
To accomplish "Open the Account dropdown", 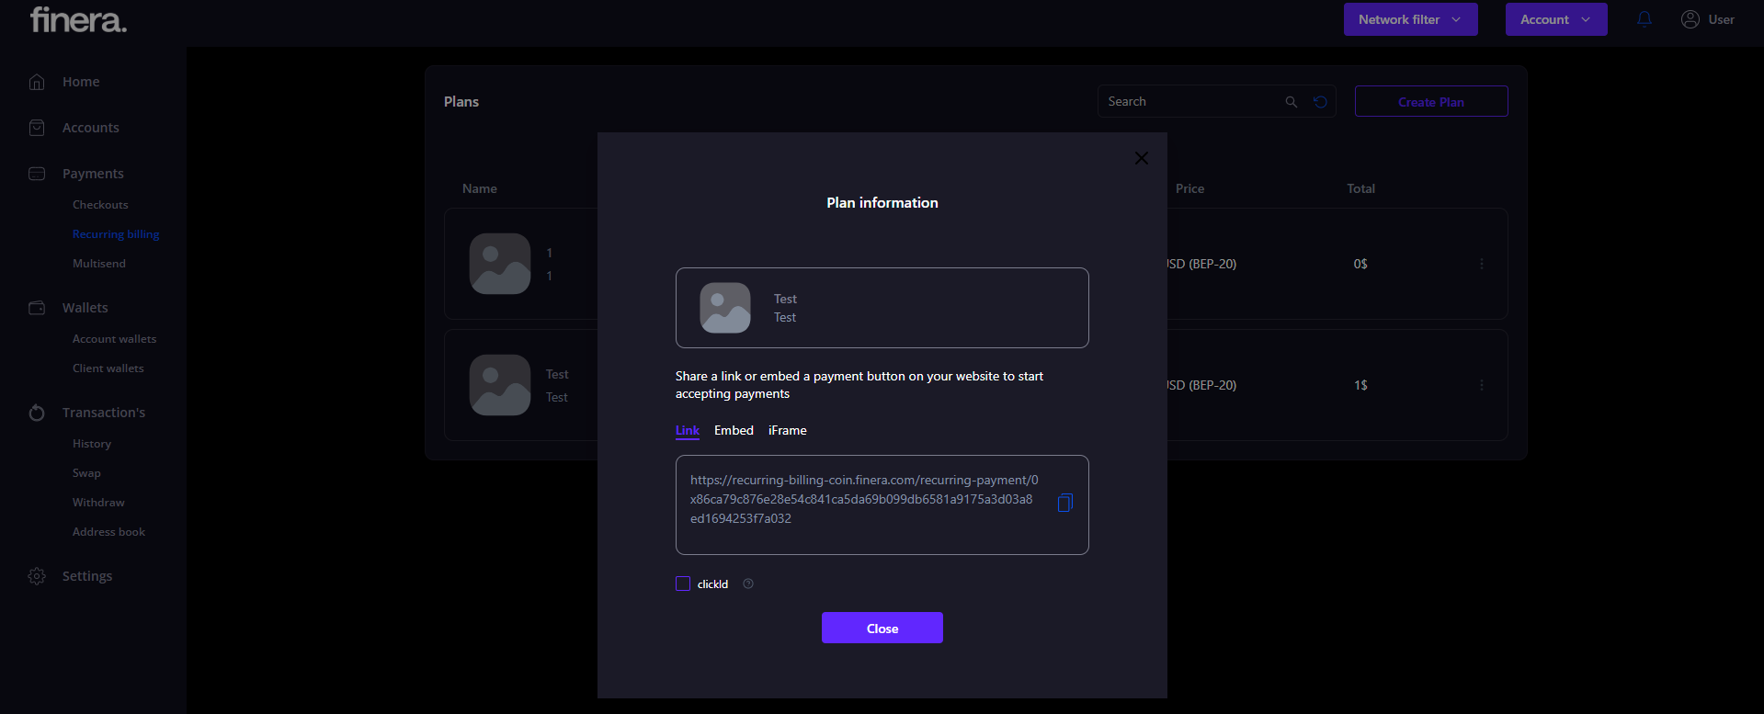I will [x=1555, y=19].
